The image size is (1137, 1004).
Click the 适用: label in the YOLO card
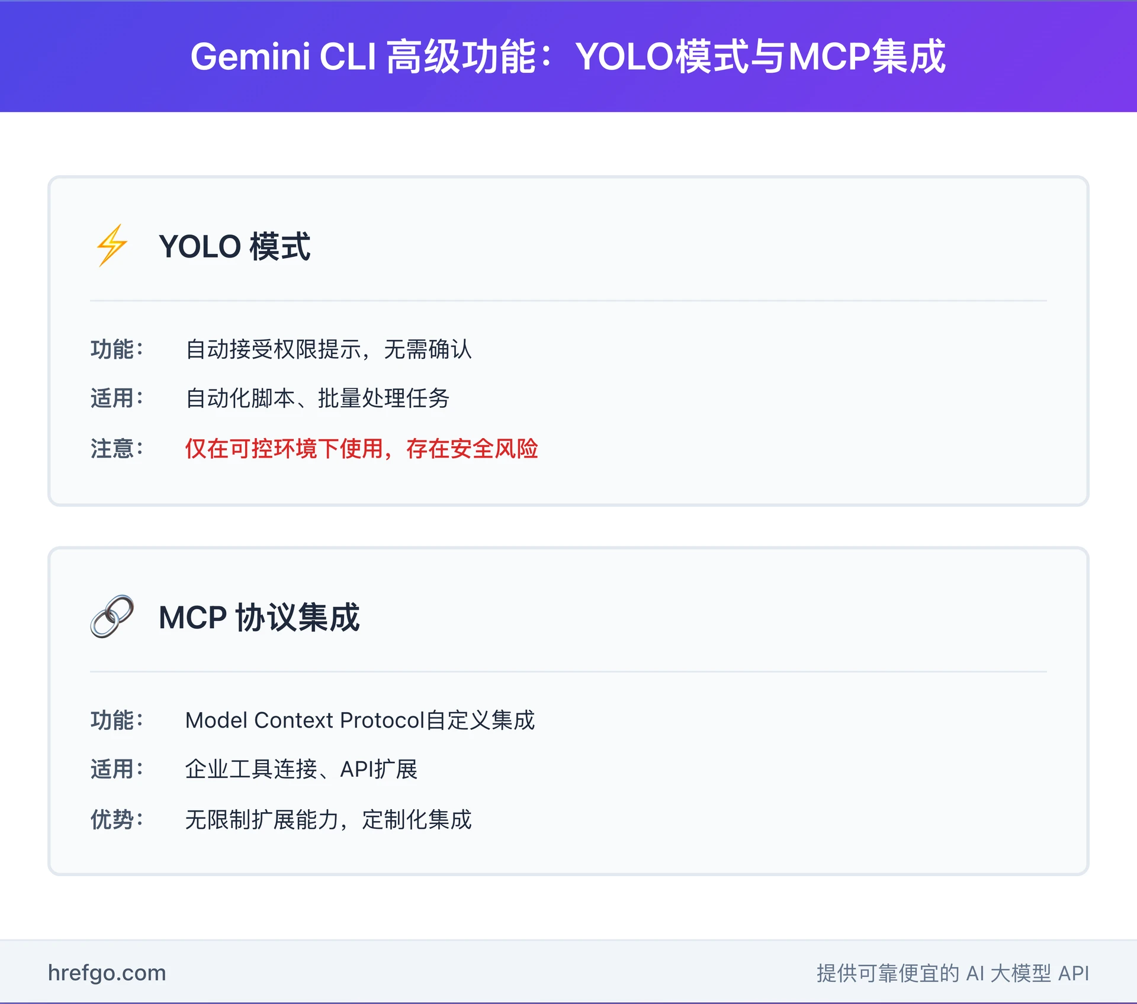[x=117, y=398]
